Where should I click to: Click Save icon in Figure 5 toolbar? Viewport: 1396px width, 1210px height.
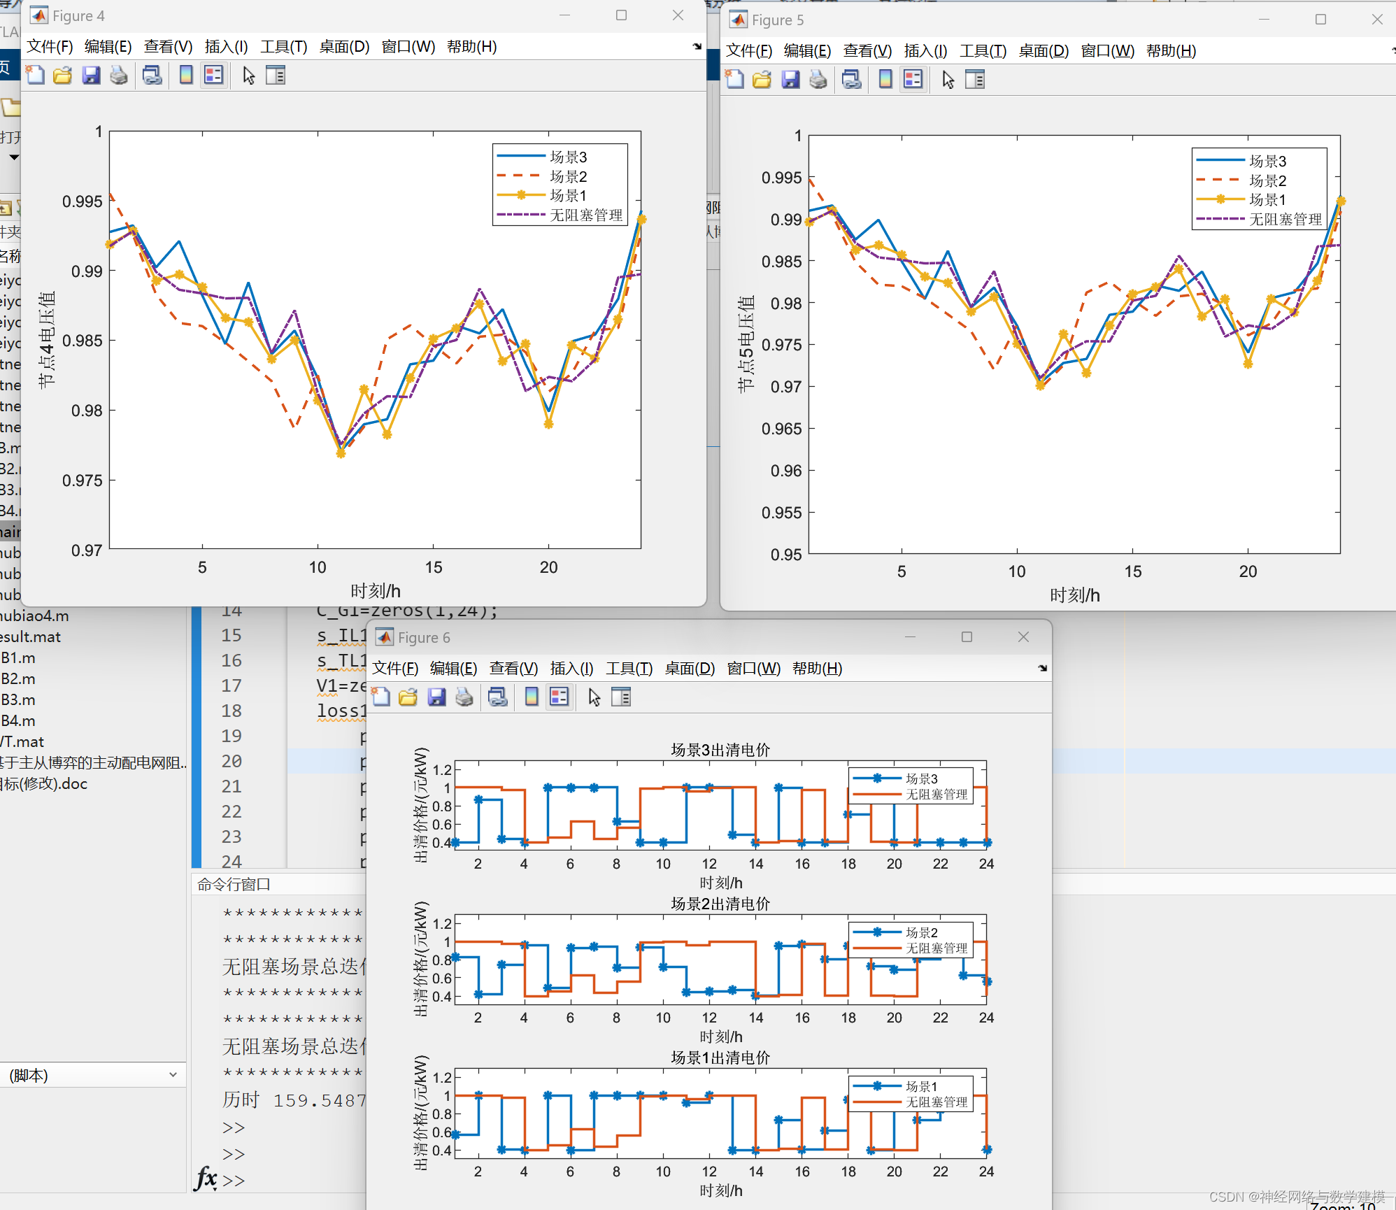click(x=790, y=80)
